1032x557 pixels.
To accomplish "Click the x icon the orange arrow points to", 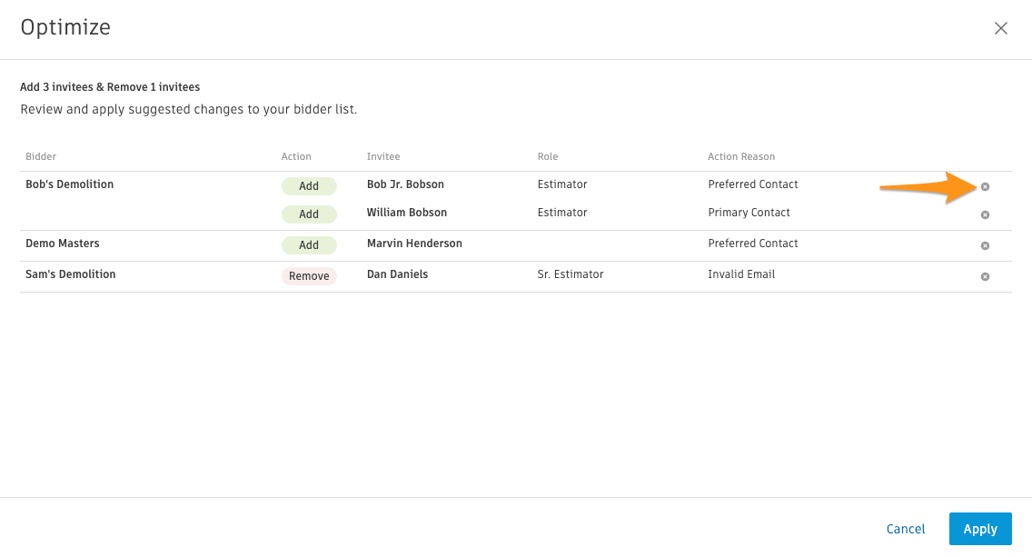I will click(985, 185).
